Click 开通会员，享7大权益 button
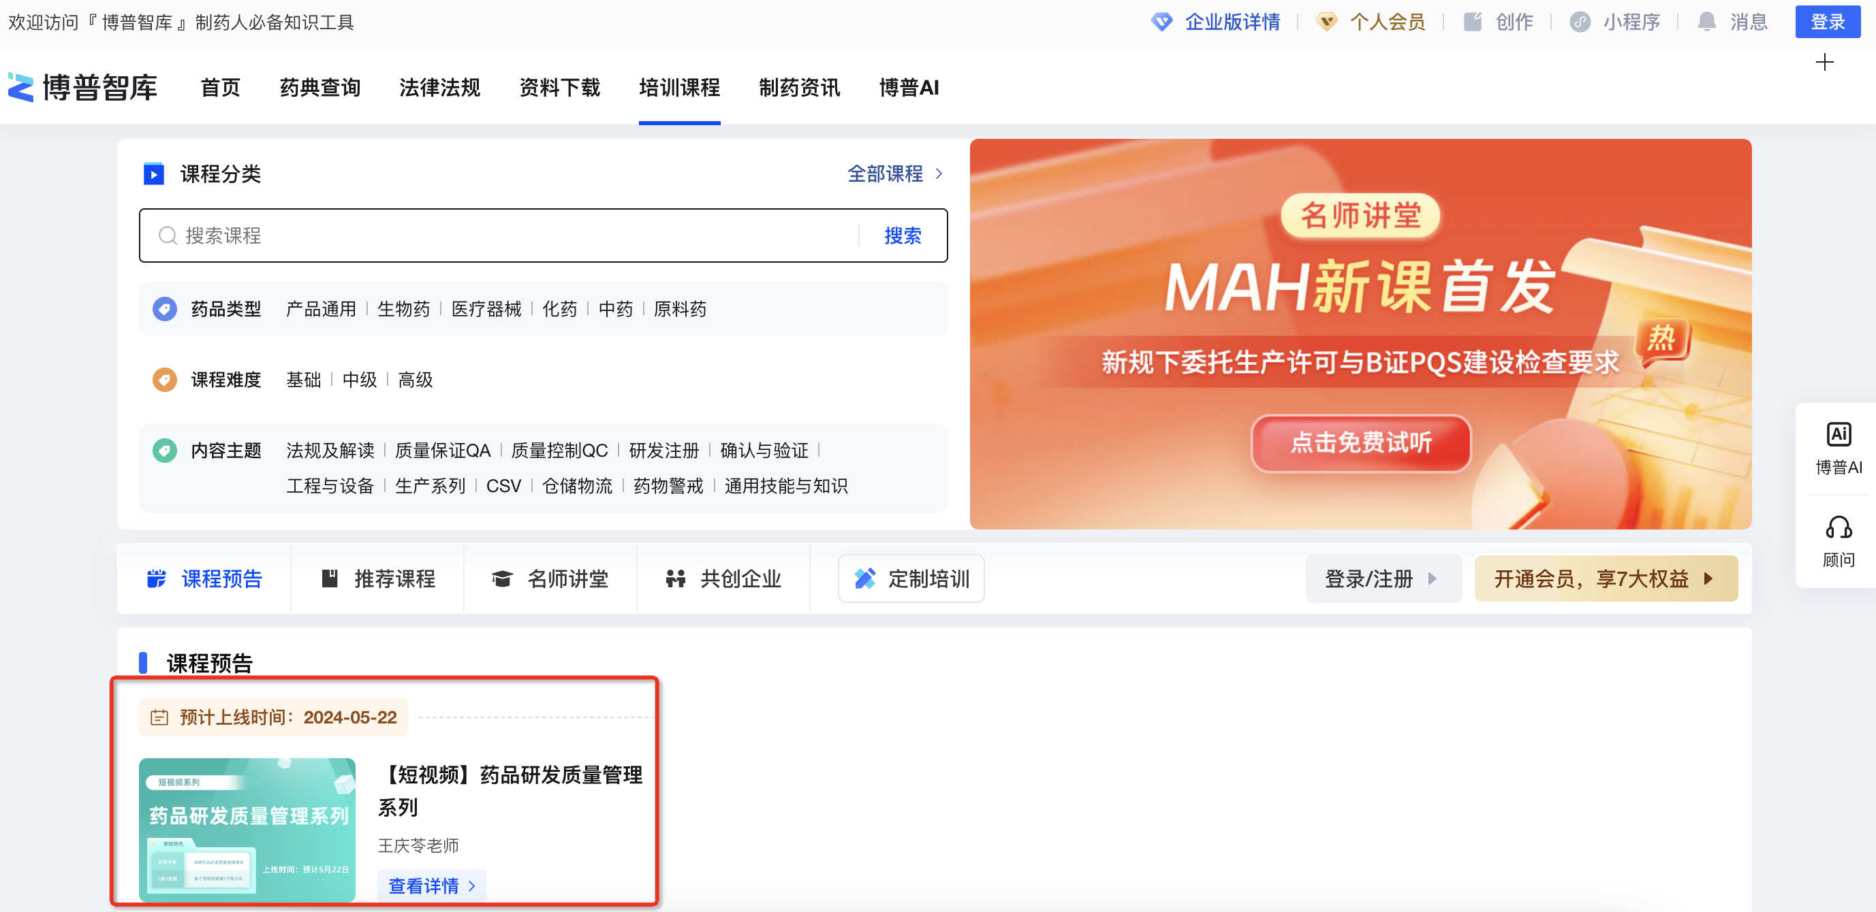 (1606, 579)
